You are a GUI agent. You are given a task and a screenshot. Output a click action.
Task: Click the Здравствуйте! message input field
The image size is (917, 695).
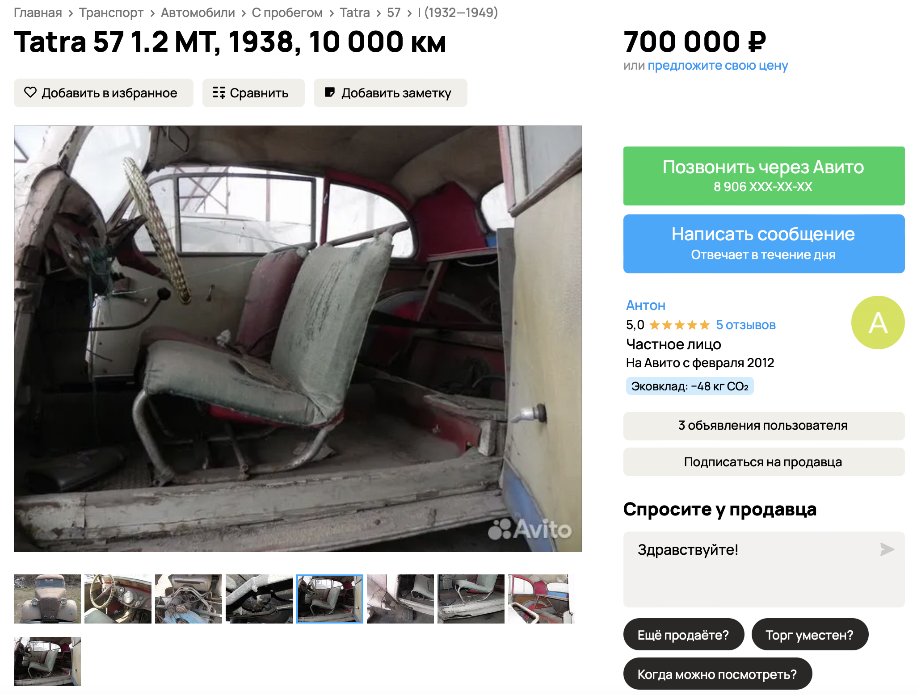pos(755,569)
